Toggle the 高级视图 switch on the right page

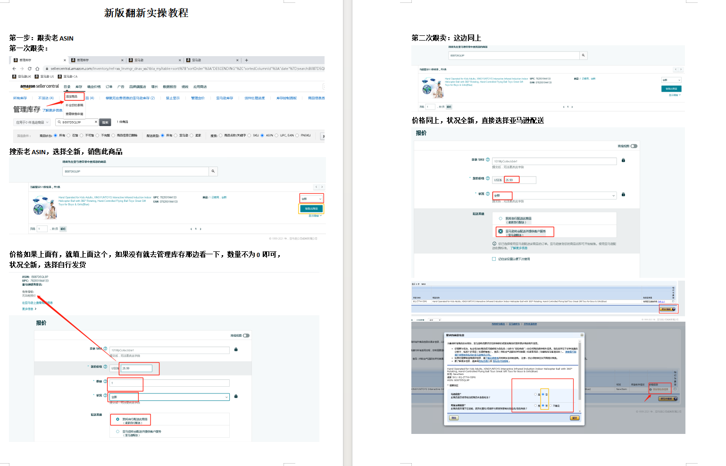634,146
